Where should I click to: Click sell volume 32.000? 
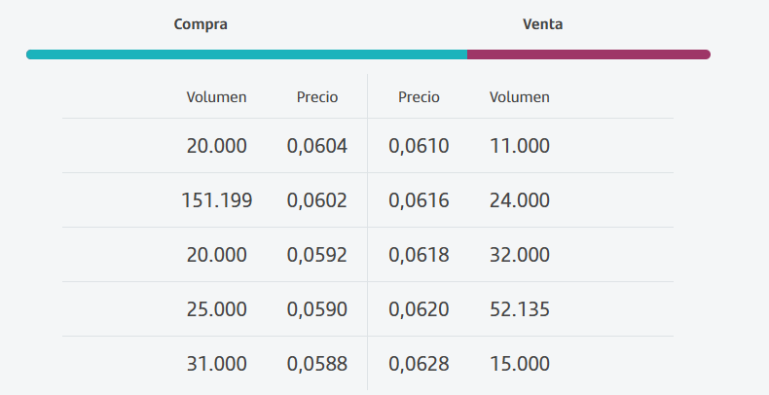coord(520,255)
